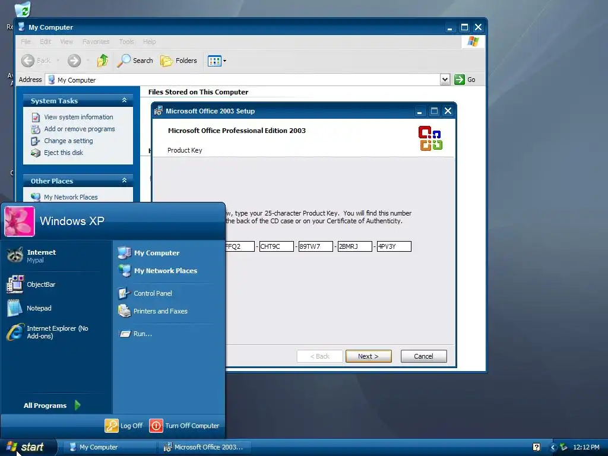Click the Back arrow in My Computer toolbar
This screenshot has height=456, width=608.
tap(36, 61)
